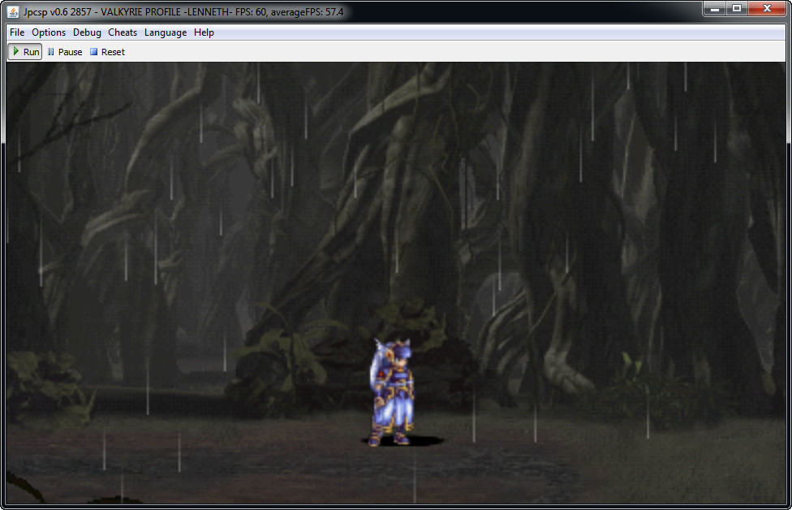Reset the emulator with the Reset button
Viewport: 792px width, 510px height.
[107, 51]
